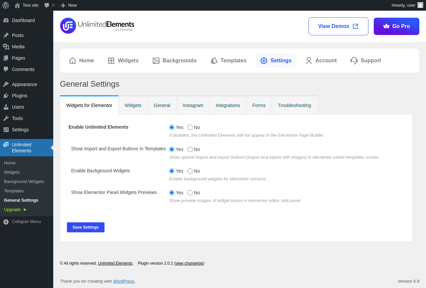
Task: Click the Widgets grid icon in plugin nav
Action: point(111,61)
